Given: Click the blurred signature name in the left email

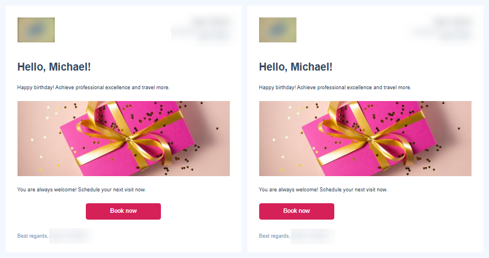Looking at the screenshot, I should coord(69,235).
